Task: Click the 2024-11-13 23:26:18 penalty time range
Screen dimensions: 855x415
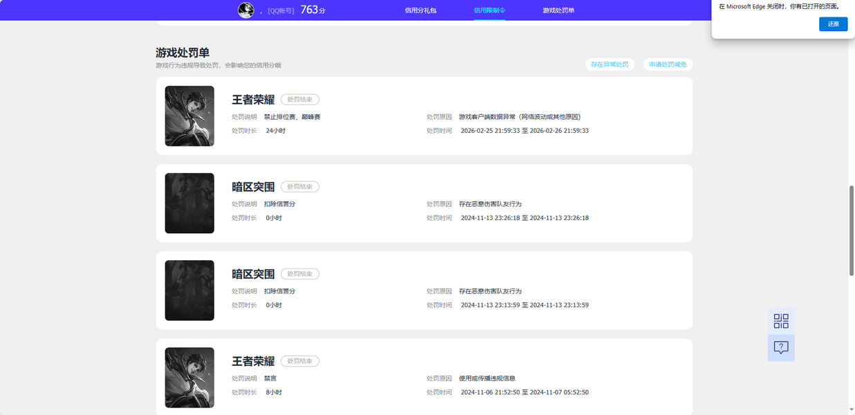Action: [x=524, y=218]
